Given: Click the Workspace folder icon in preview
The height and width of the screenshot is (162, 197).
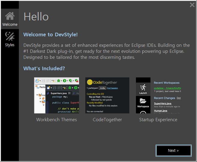Looking at the screenshot, I should (x=143, y=101).
